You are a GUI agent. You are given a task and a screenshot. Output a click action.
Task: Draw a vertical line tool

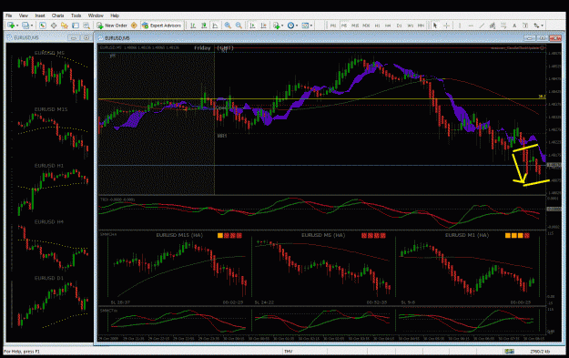point(460,26)
